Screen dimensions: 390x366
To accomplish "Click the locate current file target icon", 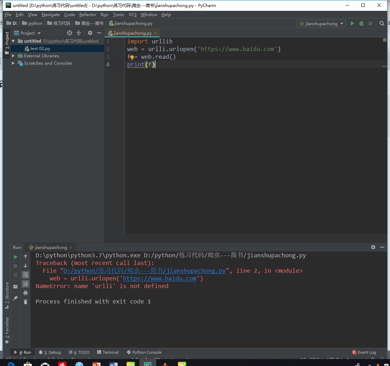I will click(x=70, y=33).
